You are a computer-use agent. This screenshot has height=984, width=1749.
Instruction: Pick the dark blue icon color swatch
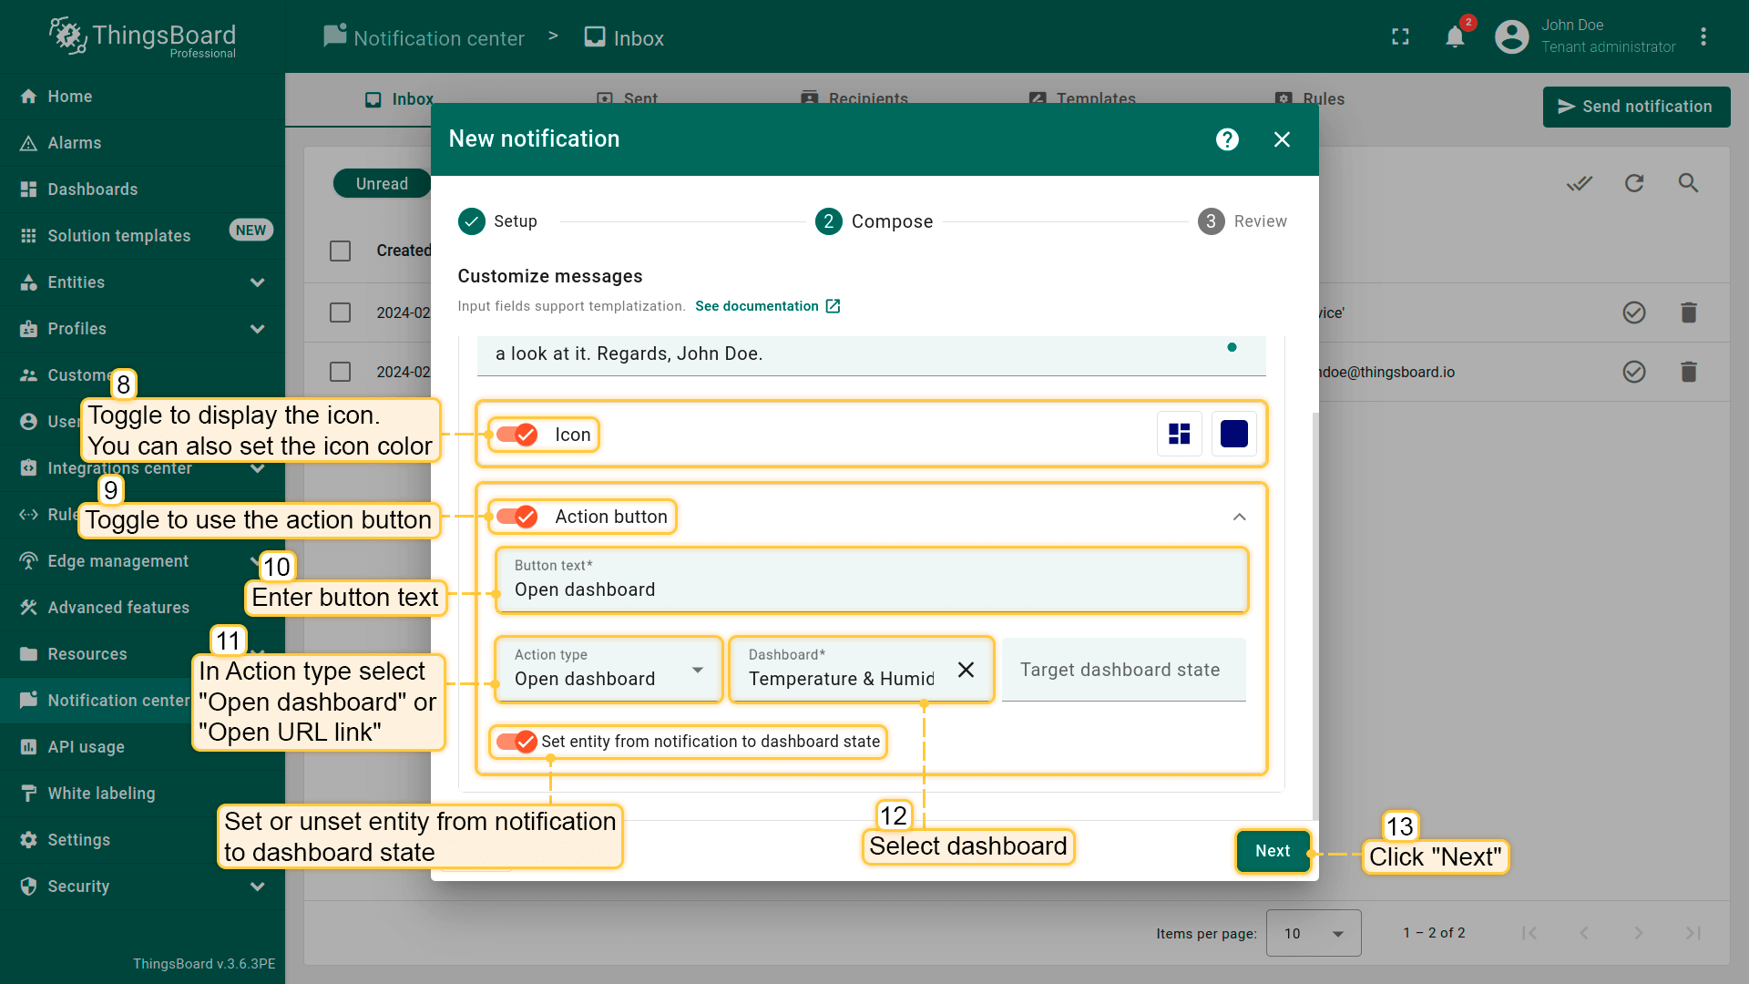pos(1233,435)
